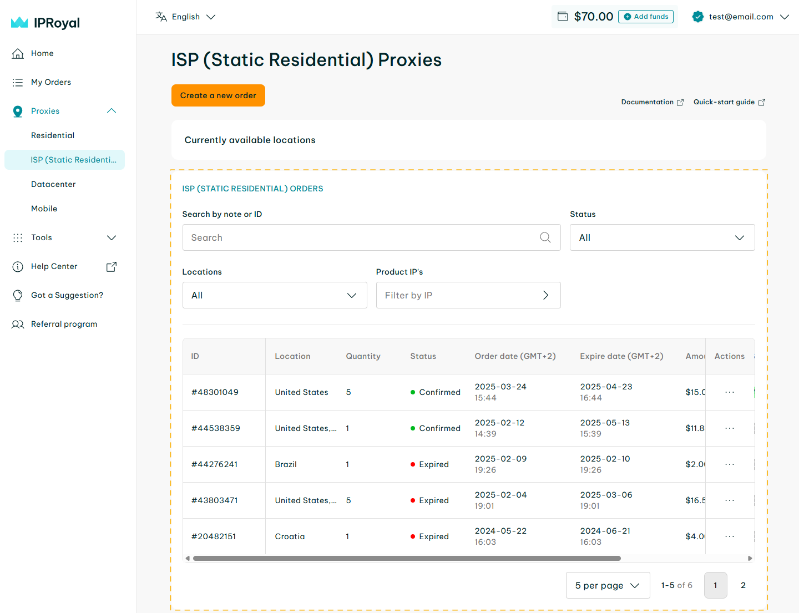The height and width of the screenshot is (613, 799).
Task: Click the verified badge beside account email
Action: 697,17
